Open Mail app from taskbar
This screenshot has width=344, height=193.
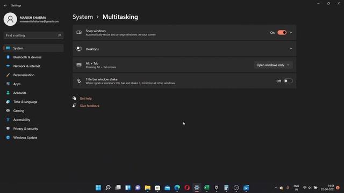167,188
